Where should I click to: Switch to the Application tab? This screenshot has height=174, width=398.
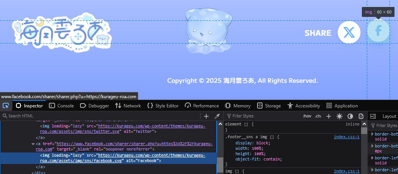[x=342, y=105]
